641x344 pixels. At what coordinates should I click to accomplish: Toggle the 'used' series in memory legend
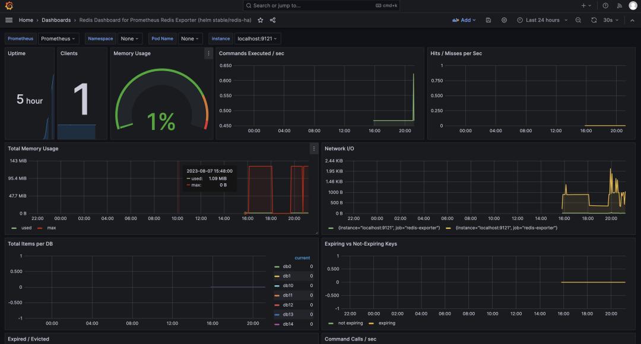pos(26,228)
